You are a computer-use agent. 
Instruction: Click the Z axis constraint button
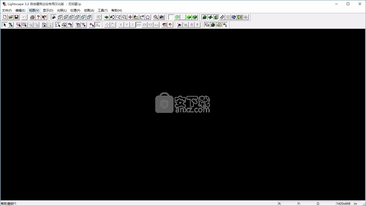(133, 25)
